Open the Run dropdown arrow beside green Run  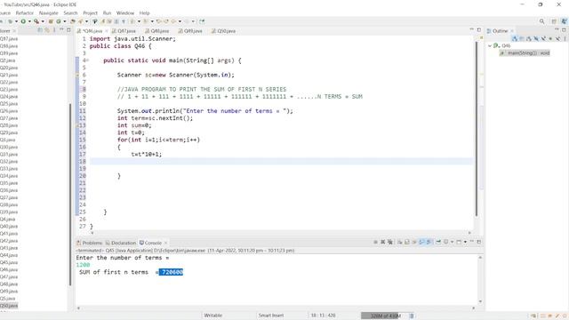(x=29, y=21)
